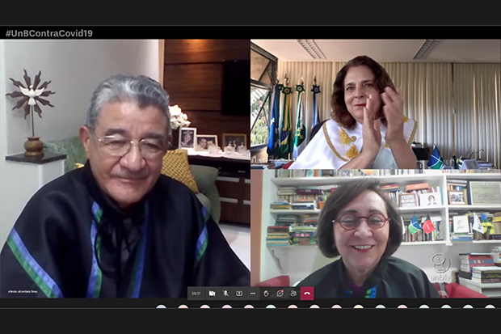Show the participants list
Image resolution: width=501 pixels, height=334 pixels.
click(x=293, y=293)
